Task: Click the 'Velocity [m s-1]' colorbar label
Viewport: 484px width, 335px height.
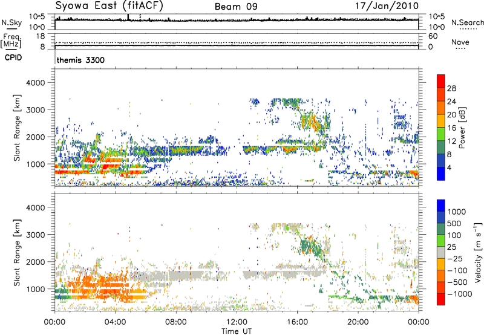Action: click(478, 252)
